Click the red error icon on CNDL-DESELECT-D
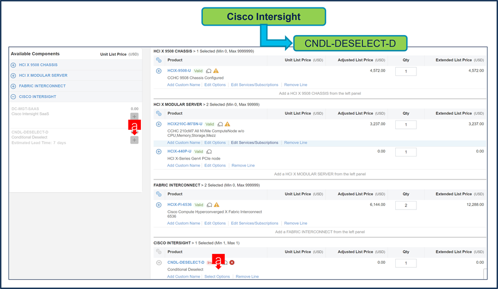 (x=232, y=263)
